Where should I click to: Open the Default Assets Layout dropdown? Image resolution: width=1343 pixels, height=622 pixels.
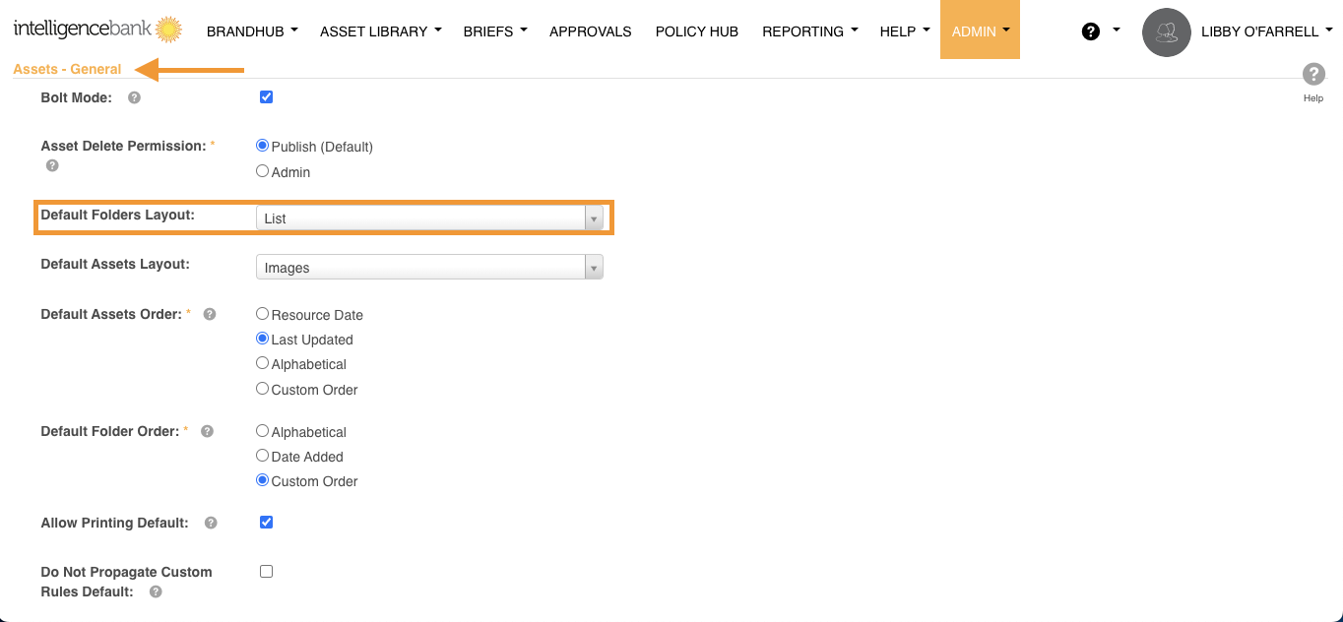[429, 268]
